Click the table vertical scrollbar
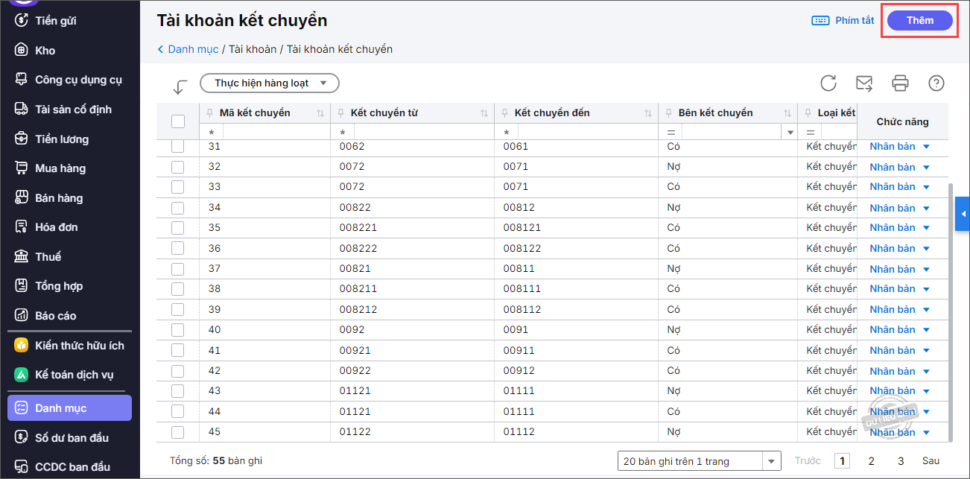 tap(949, 311)
